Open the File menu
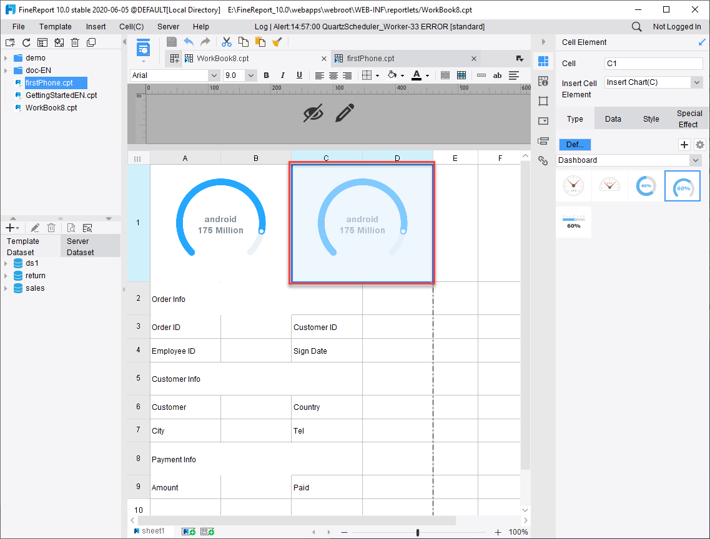This screenshot has height=539, width=710. (x=19, y=27)
